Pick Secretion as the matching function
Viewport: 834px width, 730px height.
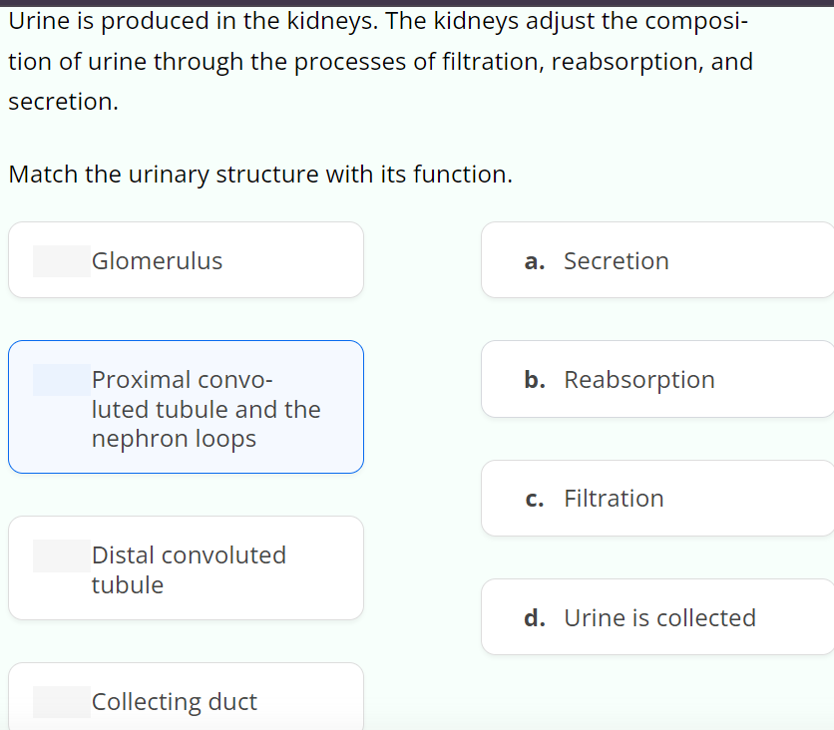click(x=657, y=260)
